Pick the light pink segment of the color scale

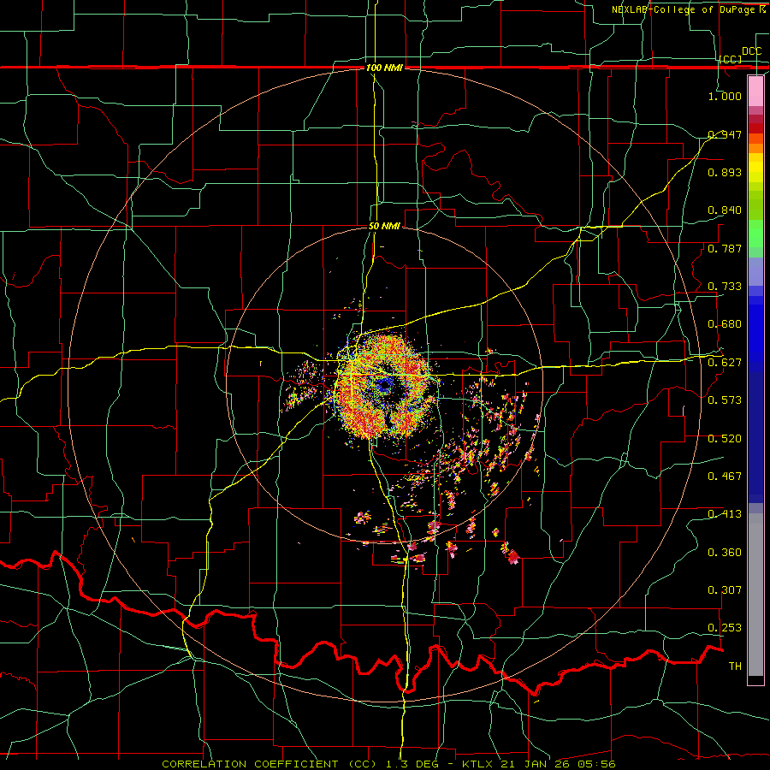click(x=755, y=91)
